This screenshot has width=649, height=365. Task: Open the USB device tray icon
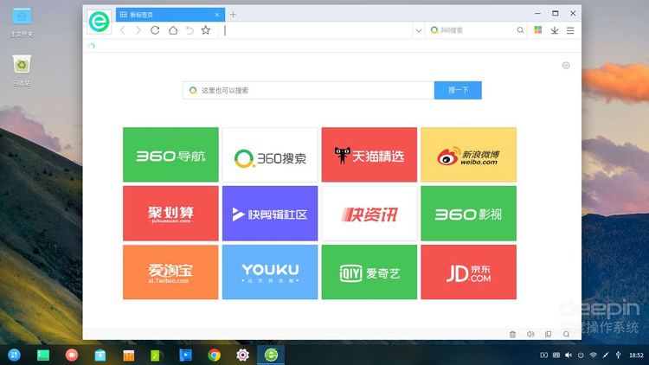619,355
